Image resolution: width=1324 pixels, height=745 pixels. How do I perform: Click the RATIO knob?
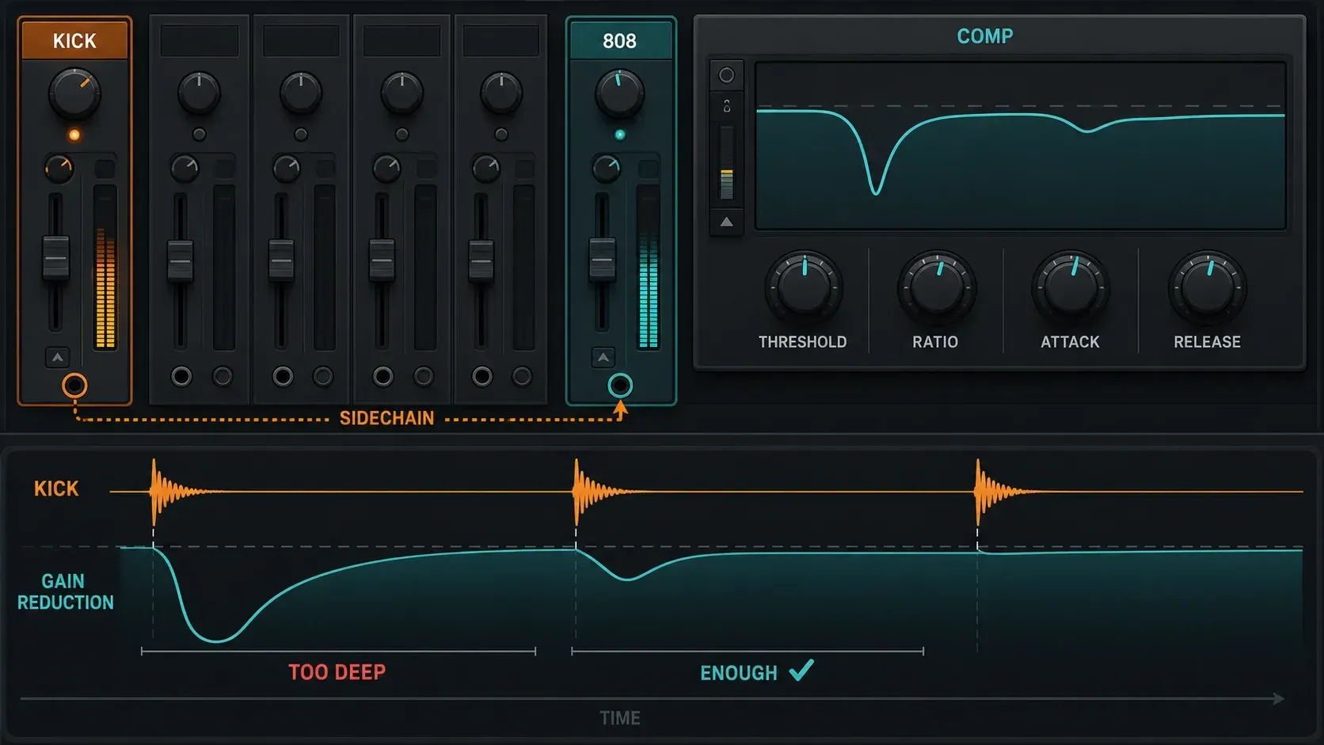point(937,287)
